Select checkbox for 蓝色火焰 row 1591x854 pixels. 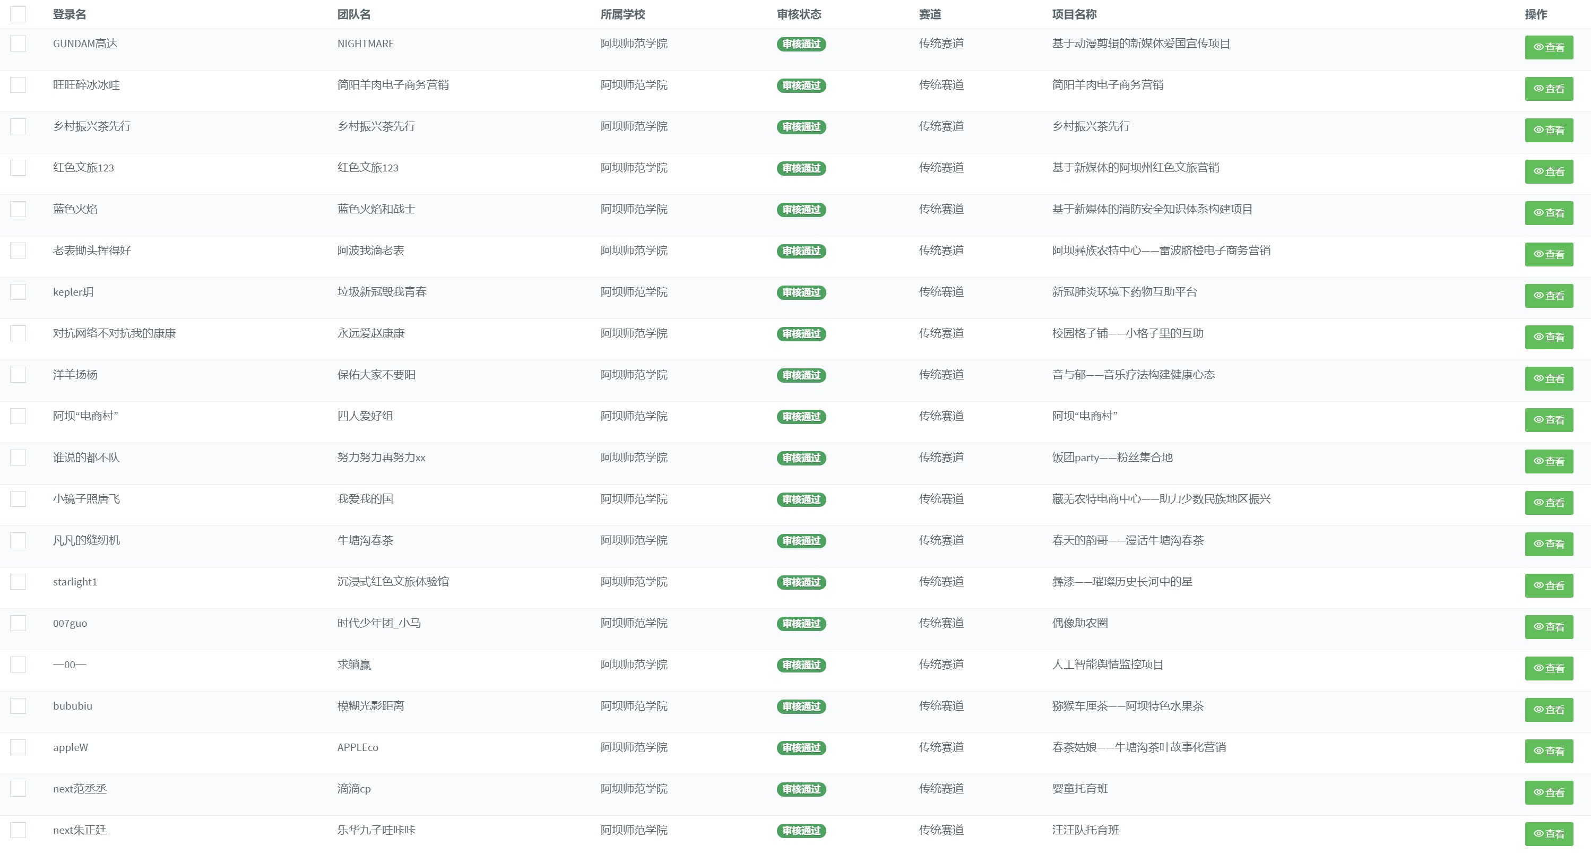pyautogui.click(x=18, y=209)
